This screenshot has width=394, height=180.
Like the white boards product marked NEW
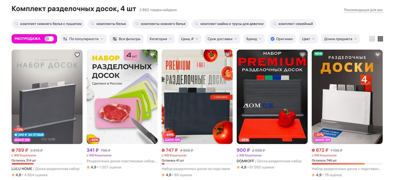(377, 55)
